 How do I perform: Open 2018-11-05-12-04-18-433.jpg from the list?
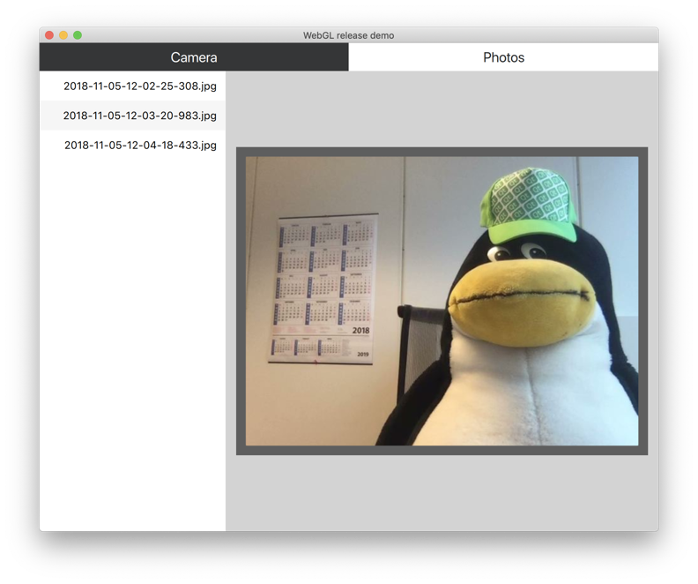point(139,146)
